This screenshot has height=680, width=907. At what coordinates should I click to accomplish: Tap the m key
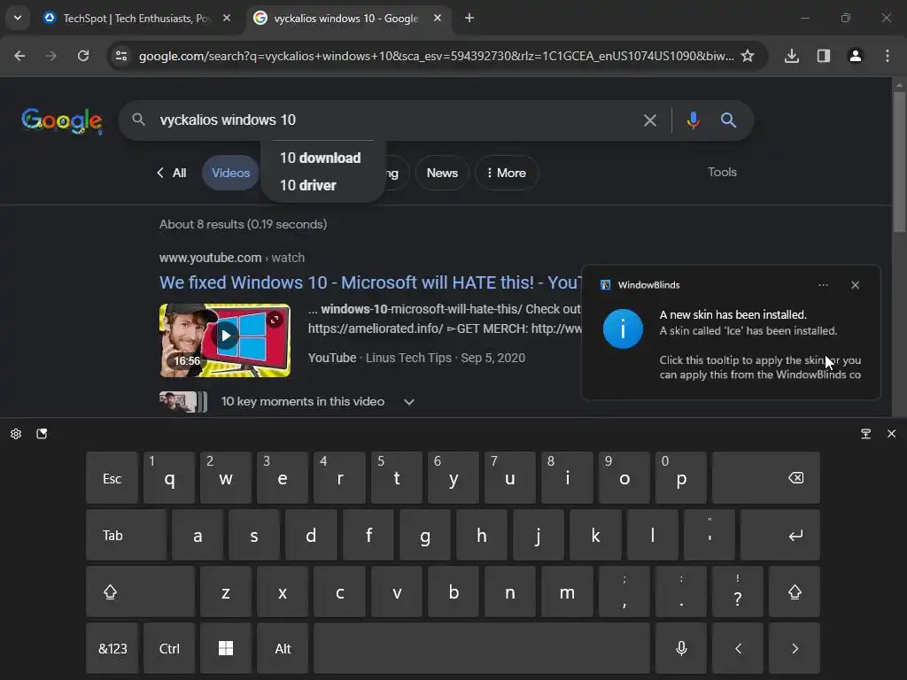pyautogui.click(x=567, y=592)
